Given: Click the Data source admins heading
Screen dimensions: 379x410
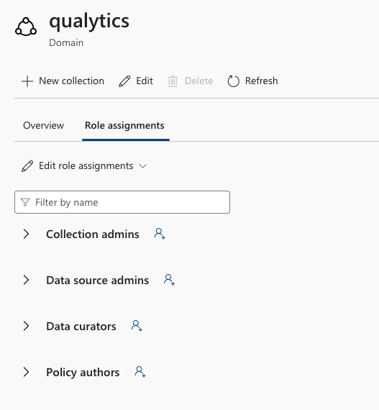Looking at the screenshot, I should pyautogui.click(x=98, y=280).
